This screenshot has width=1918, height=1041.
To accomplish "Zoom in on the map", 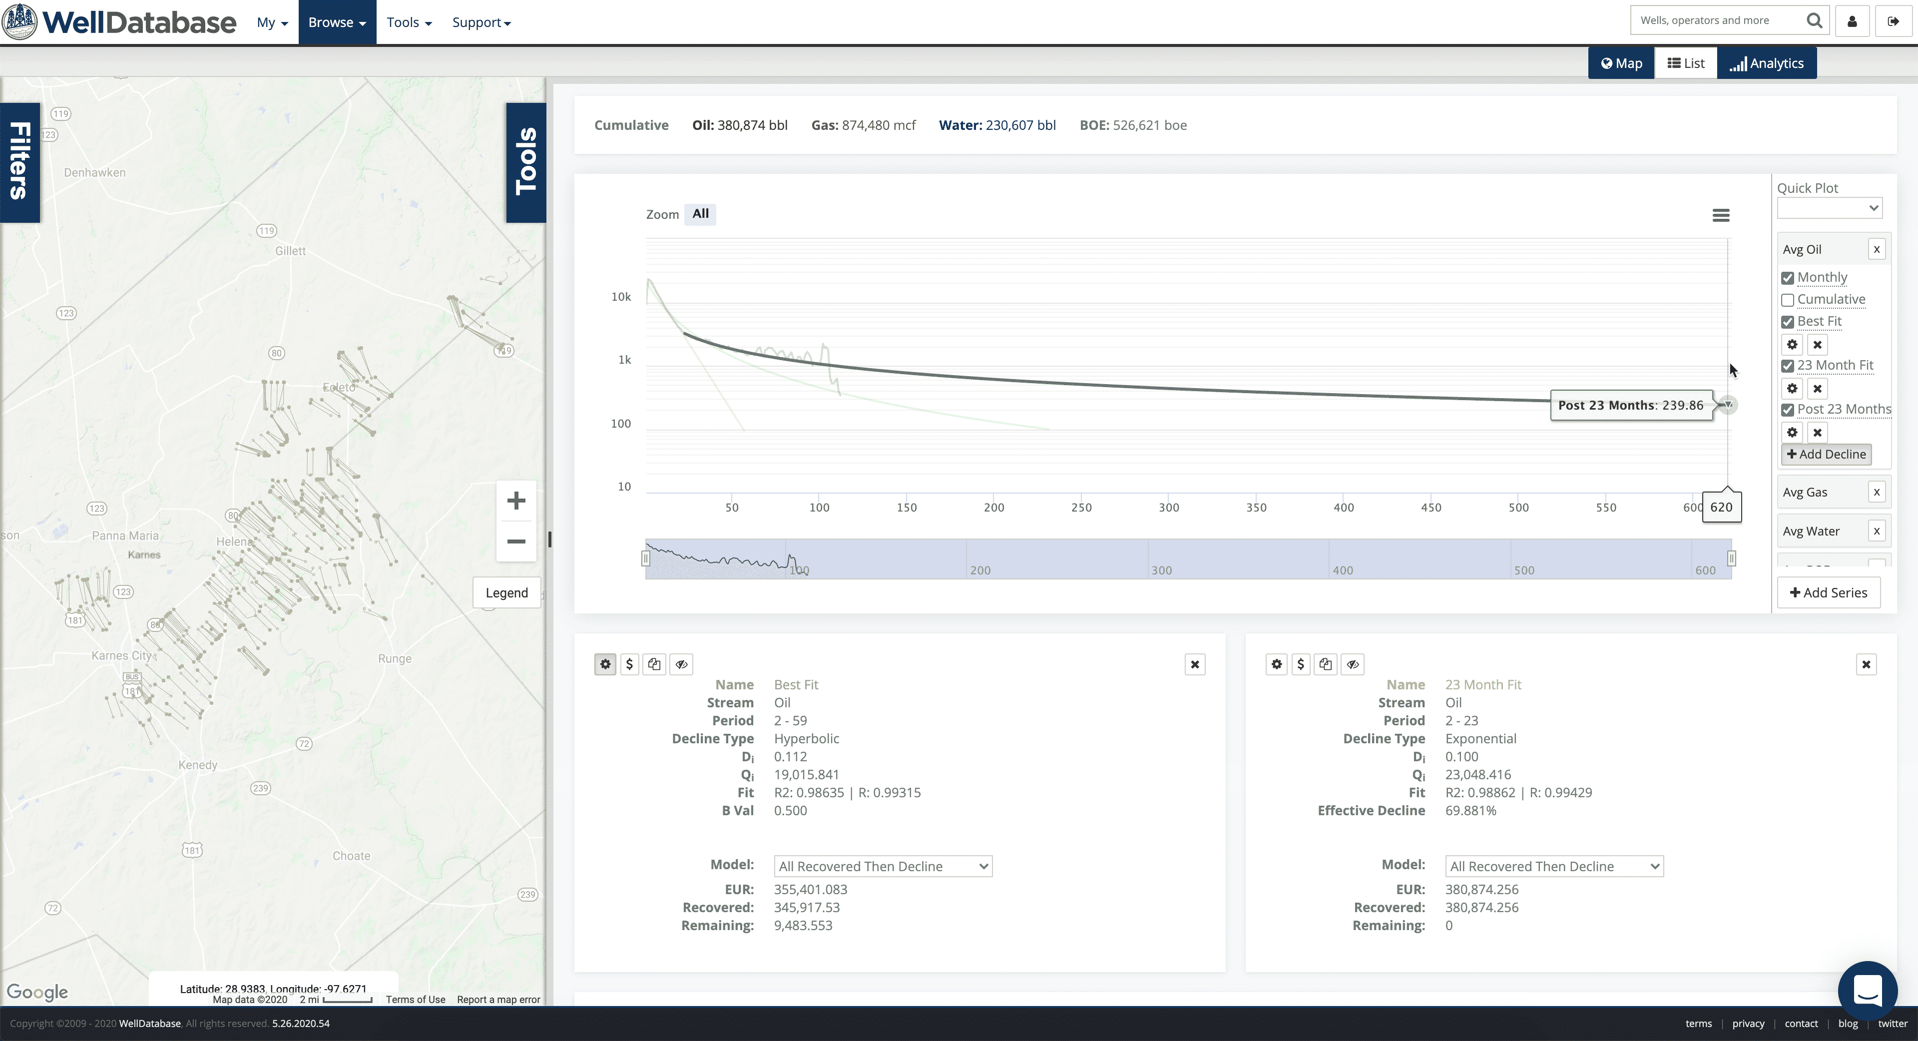I will (x=516, y=501).
